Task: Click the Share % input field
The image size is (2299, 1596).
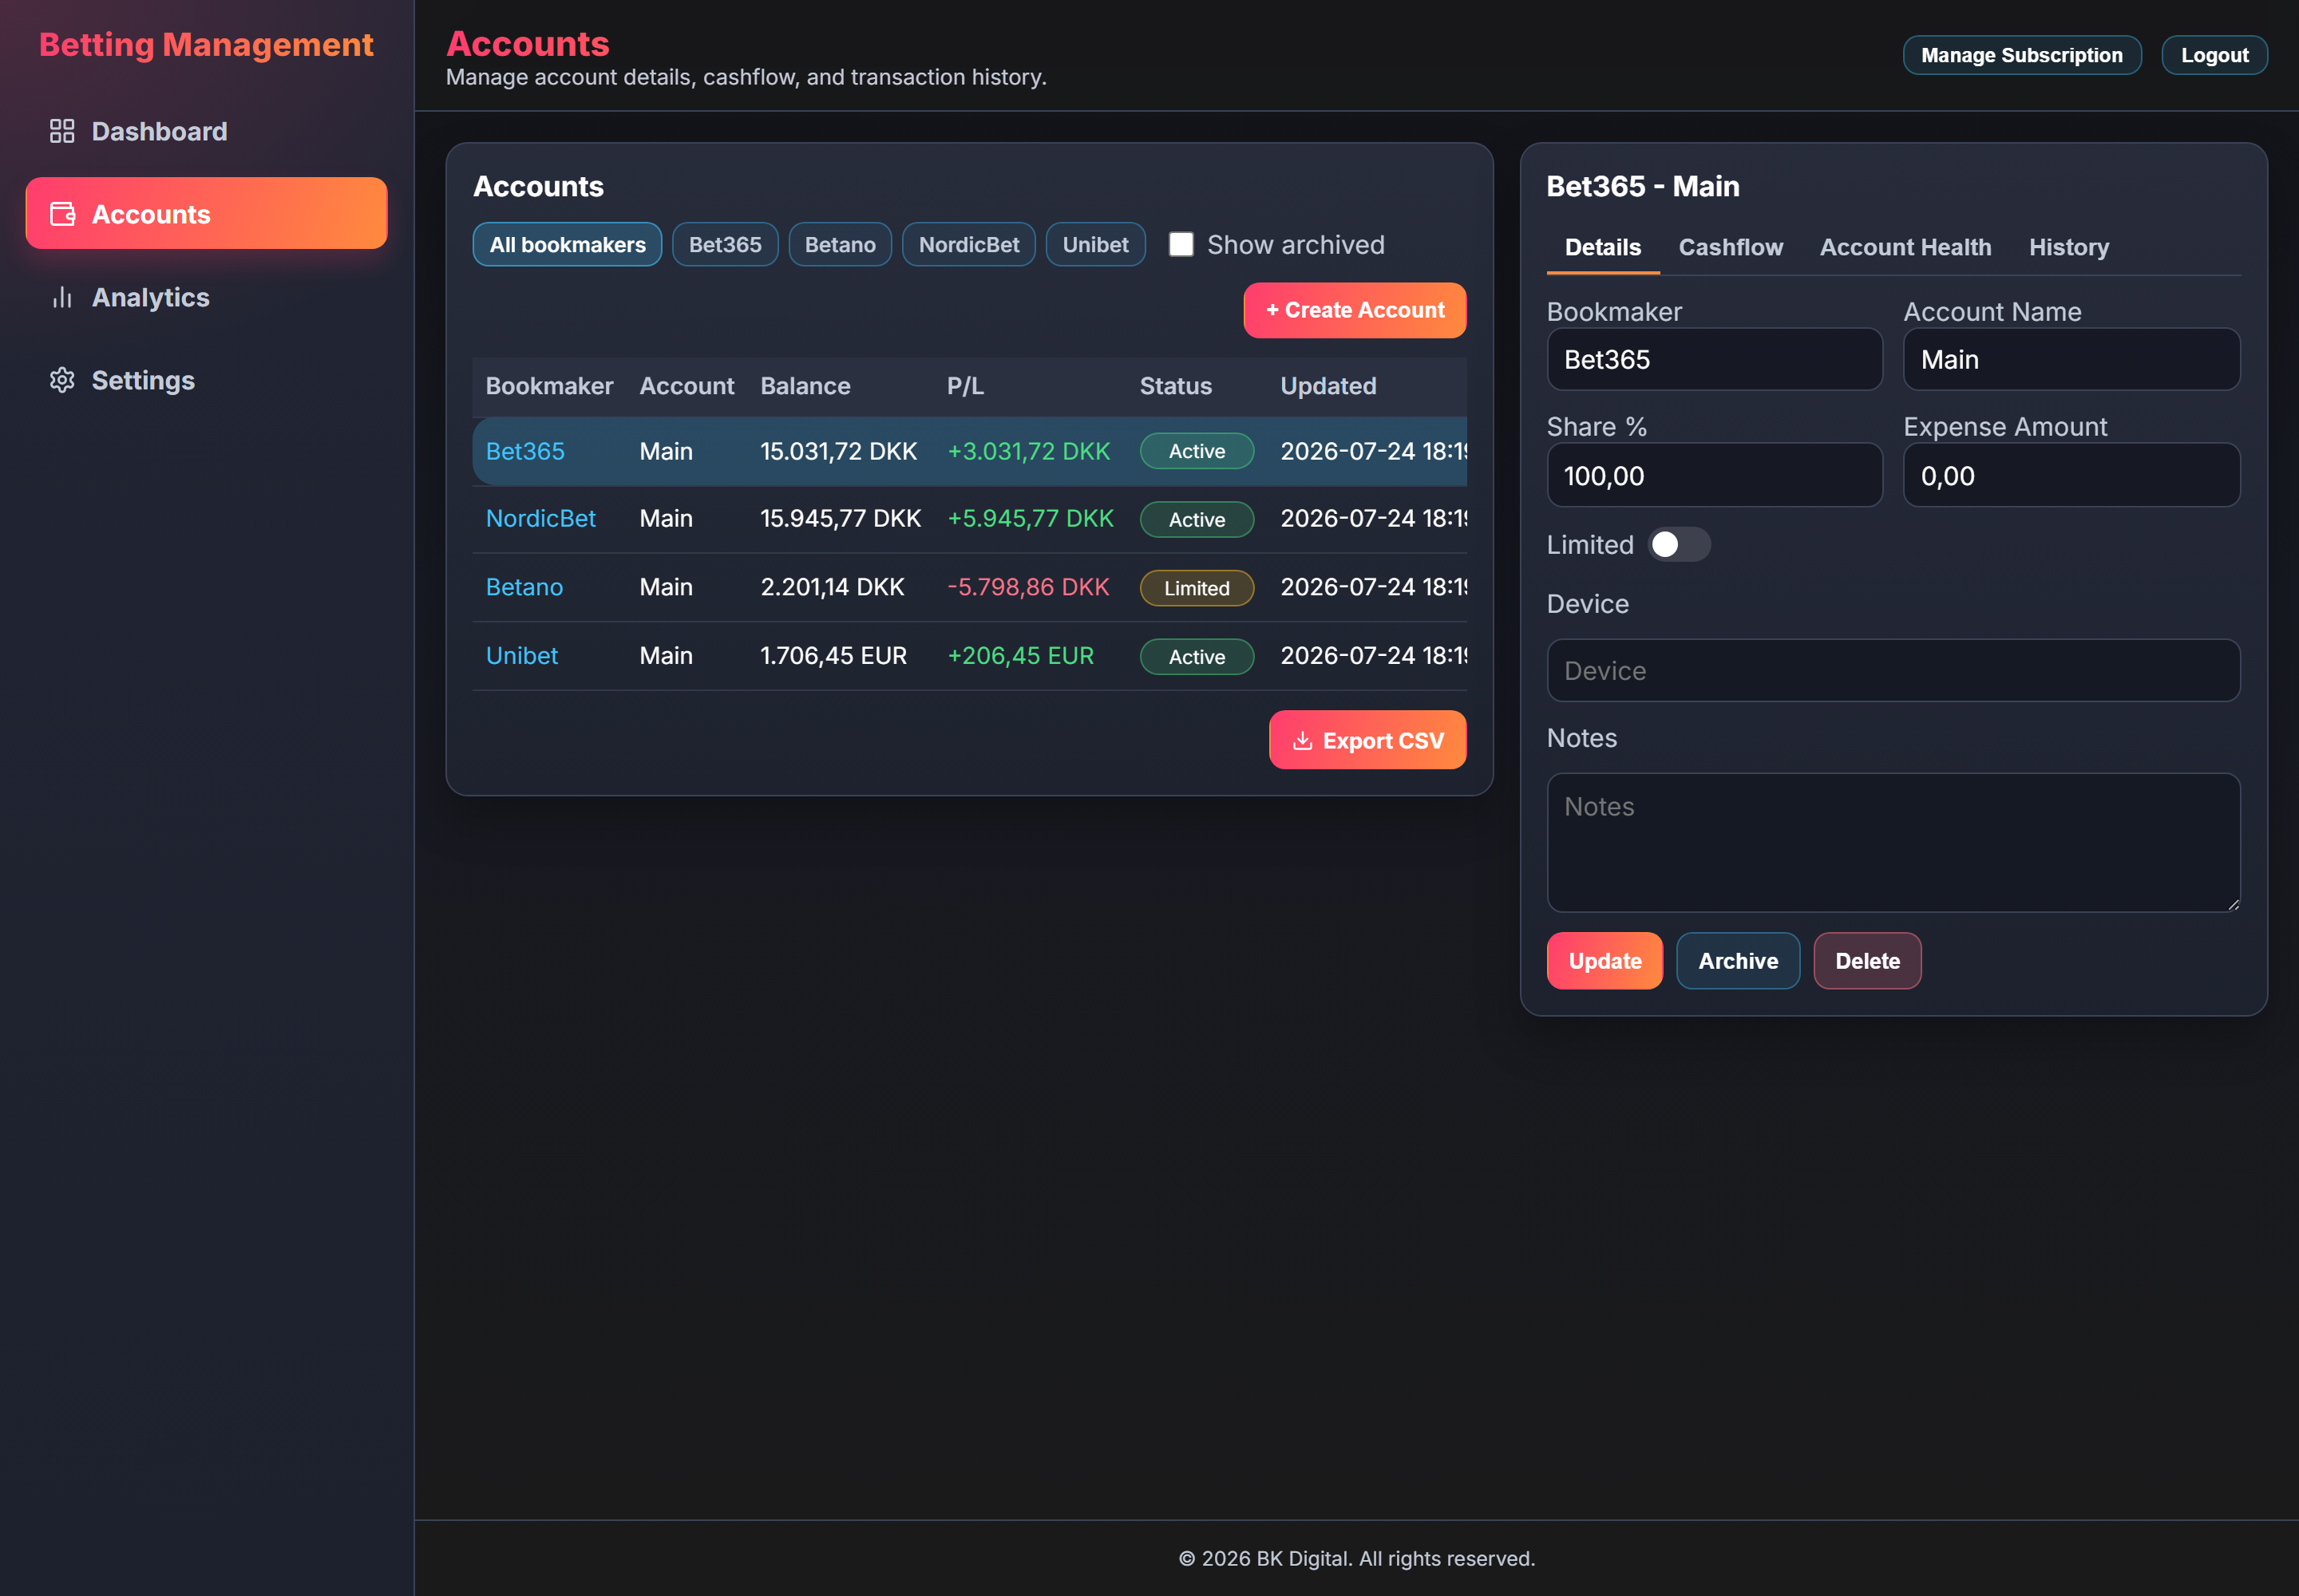Action: (1714, 475)
